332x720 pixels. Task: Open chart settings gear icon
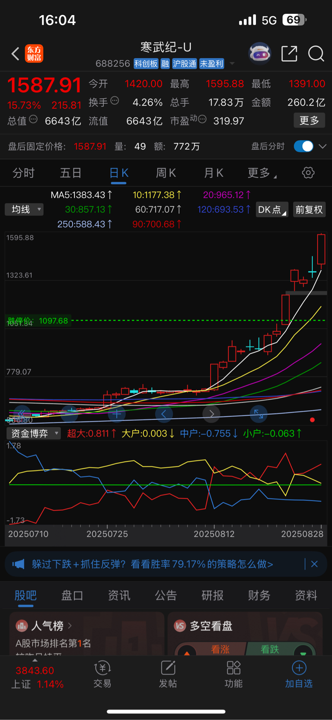[308, 173]
